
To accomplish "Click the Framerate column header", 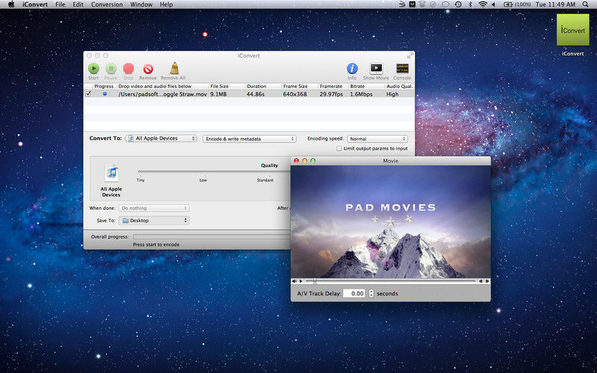I will tap(333, 87).
